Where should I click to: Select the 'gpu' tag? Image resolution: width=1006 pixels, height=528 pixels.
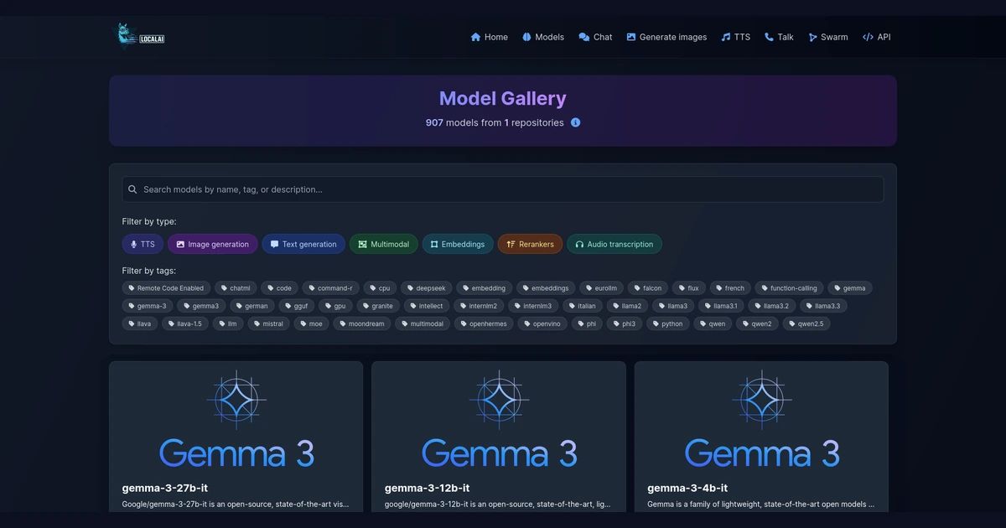pos(335,306)
